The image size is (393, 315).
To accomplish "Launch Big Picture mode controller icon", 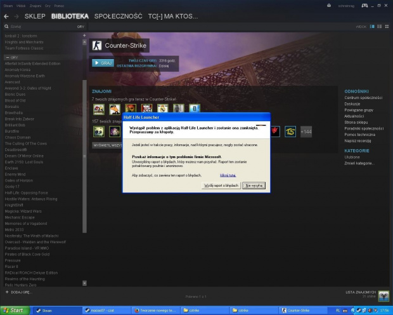I will 364,5.
